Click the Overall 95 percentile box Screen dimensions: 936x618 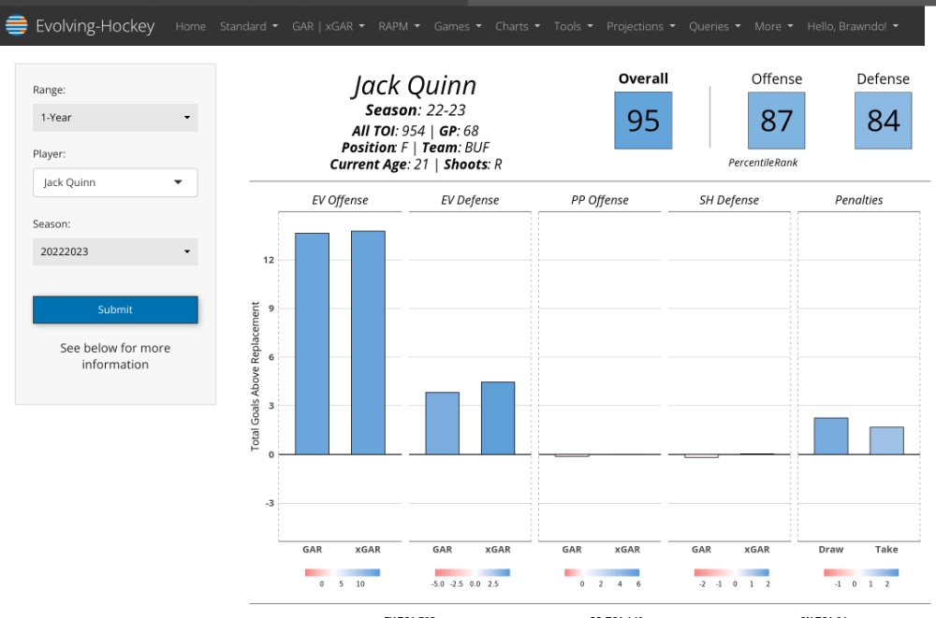[x=643, y=121]
